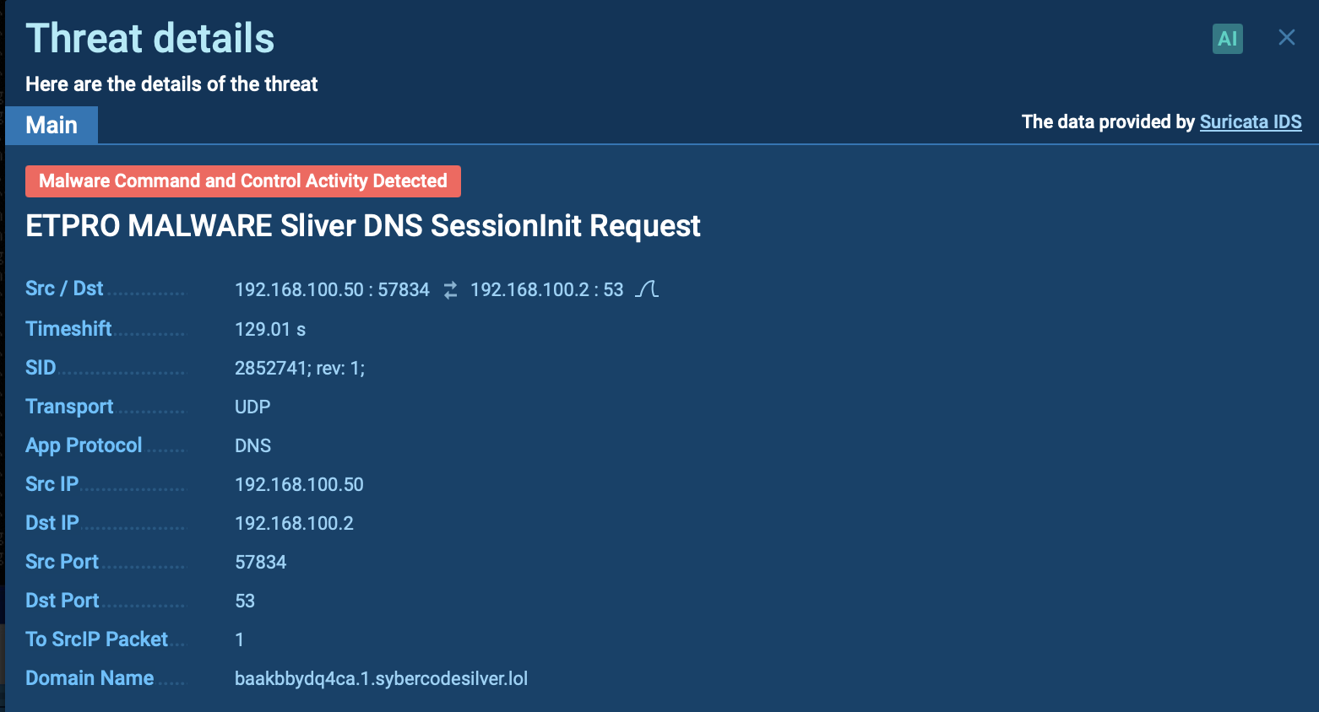This screenshot has height=712, width=1319.
Task: Click the To SrcIP Packet label
Action: click(96, 639)
